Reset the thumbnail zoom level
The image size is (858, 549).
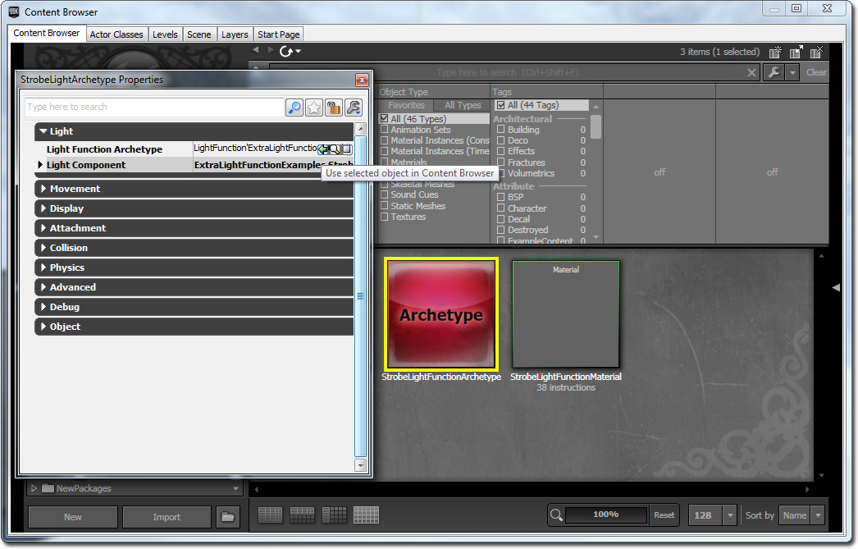664,515
